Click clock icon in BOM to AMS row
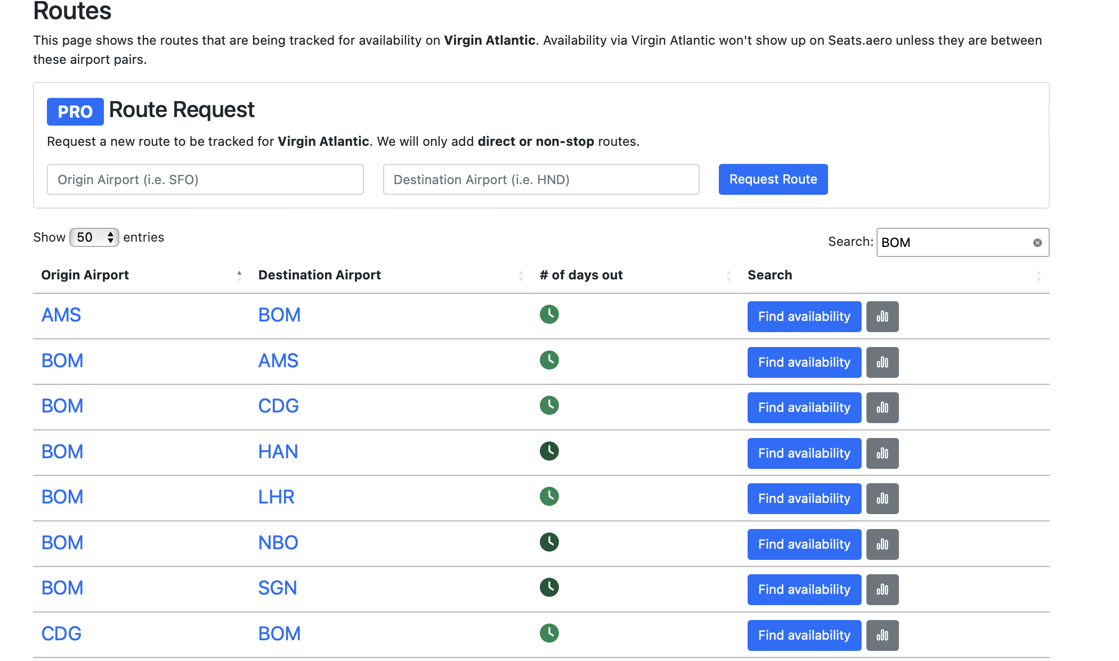1119x661 pixels. [x=549, y=360]
